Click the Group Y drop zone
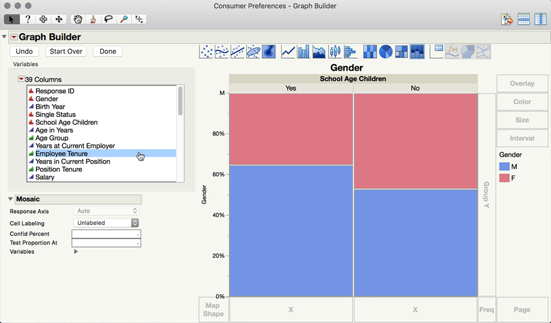This screenshot has width=551, height=323. coord(487,194)
